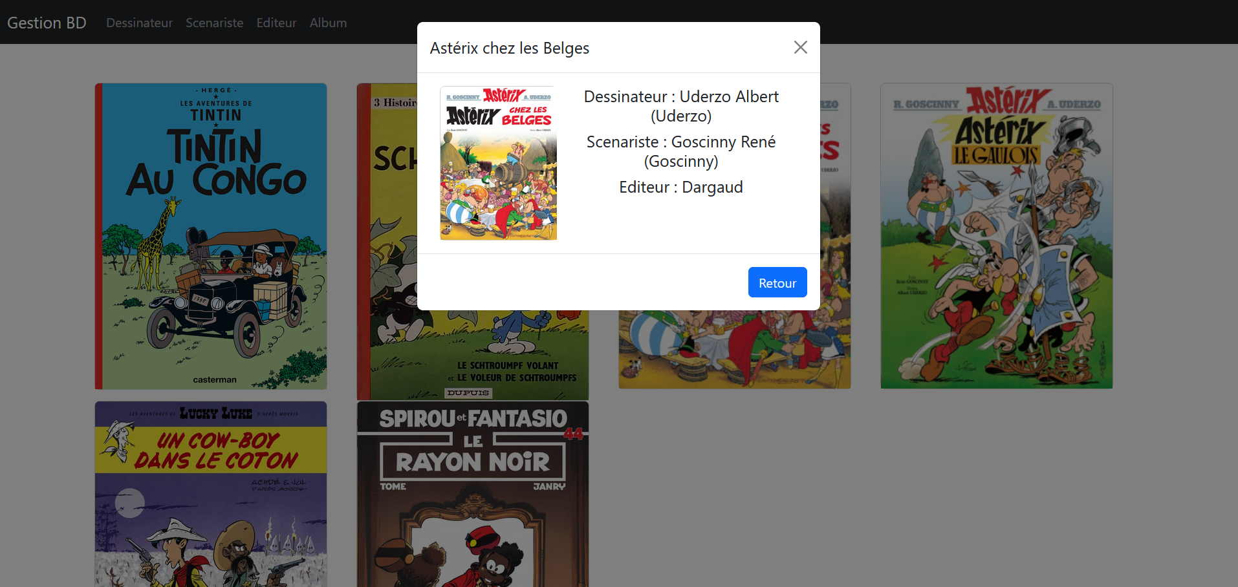
Task: Go to Gestion BD home link
Action: (x=47, y=23)
